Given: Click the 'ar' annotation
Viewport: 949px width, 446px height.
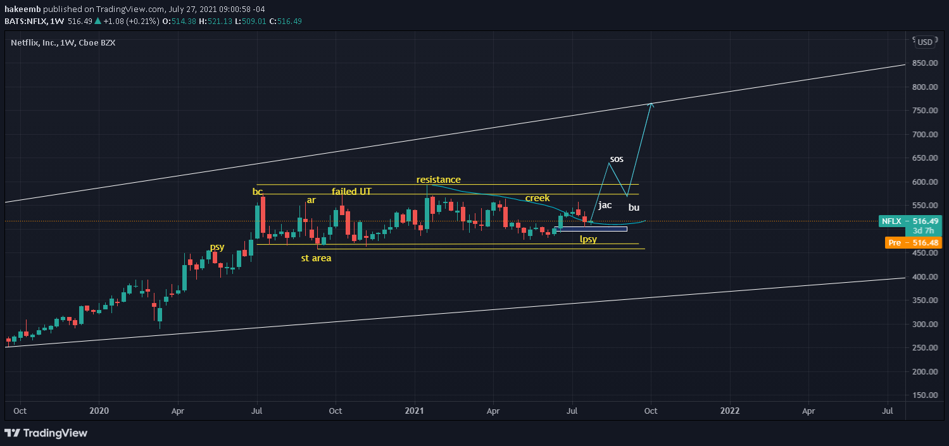Looking at the screenshot, I should click(311, 200).
